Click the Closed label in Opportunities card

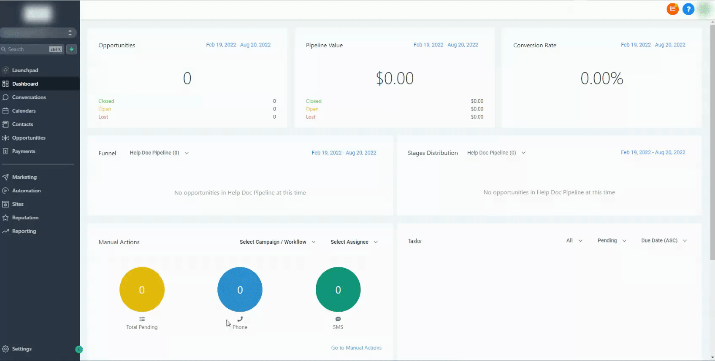(x=106, y=101)
